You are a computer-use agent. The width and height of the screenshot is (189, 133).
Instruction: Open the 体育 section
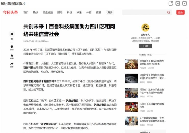[x=89, y=12]
